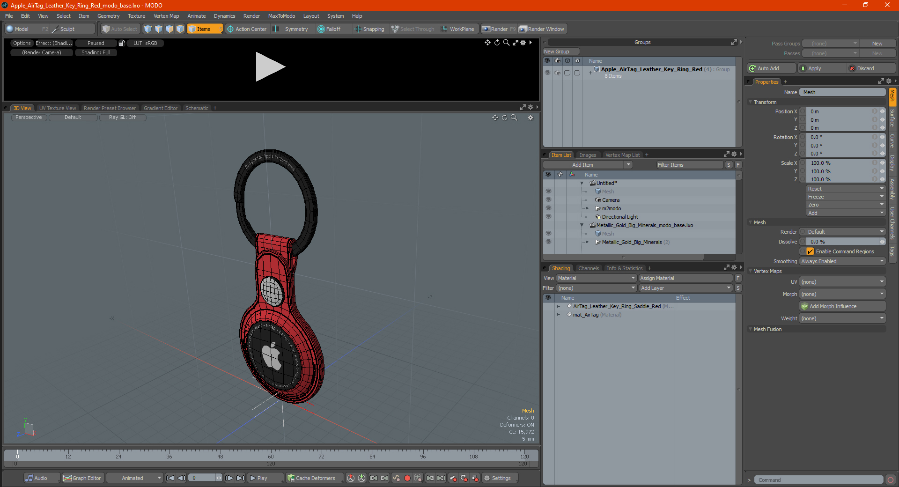Click the Filter Items field
The image size is (899, 487).
tap(689, 165)
